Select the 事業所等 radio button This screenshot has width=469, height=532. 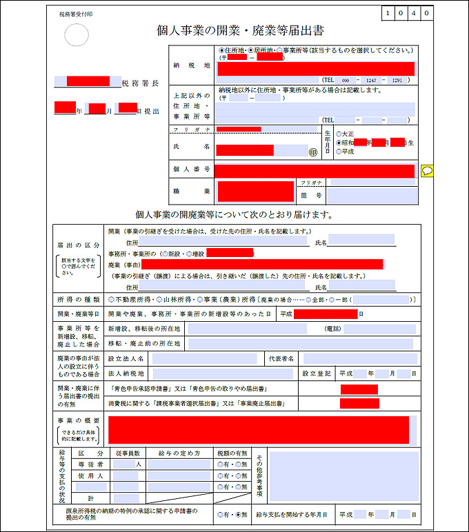tap(279, 50)
